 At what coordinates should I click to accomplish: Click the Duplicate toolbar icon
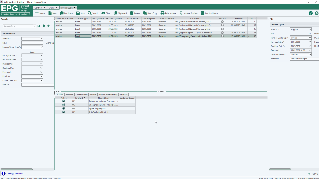62,13
